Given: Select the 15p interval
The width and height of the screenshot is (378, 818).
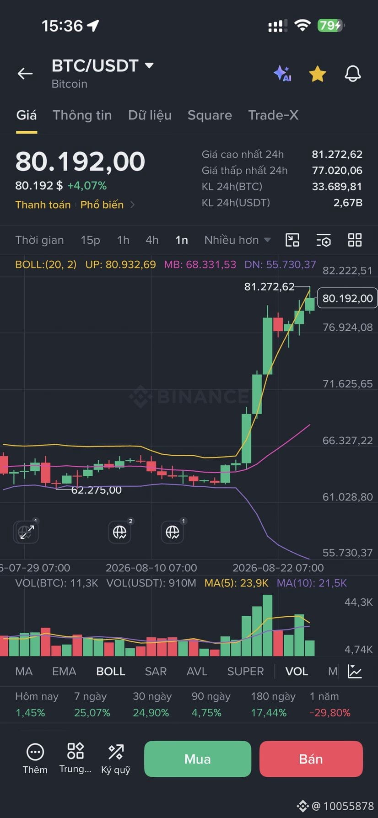Looking at the screenshot, I should point(90,240).
